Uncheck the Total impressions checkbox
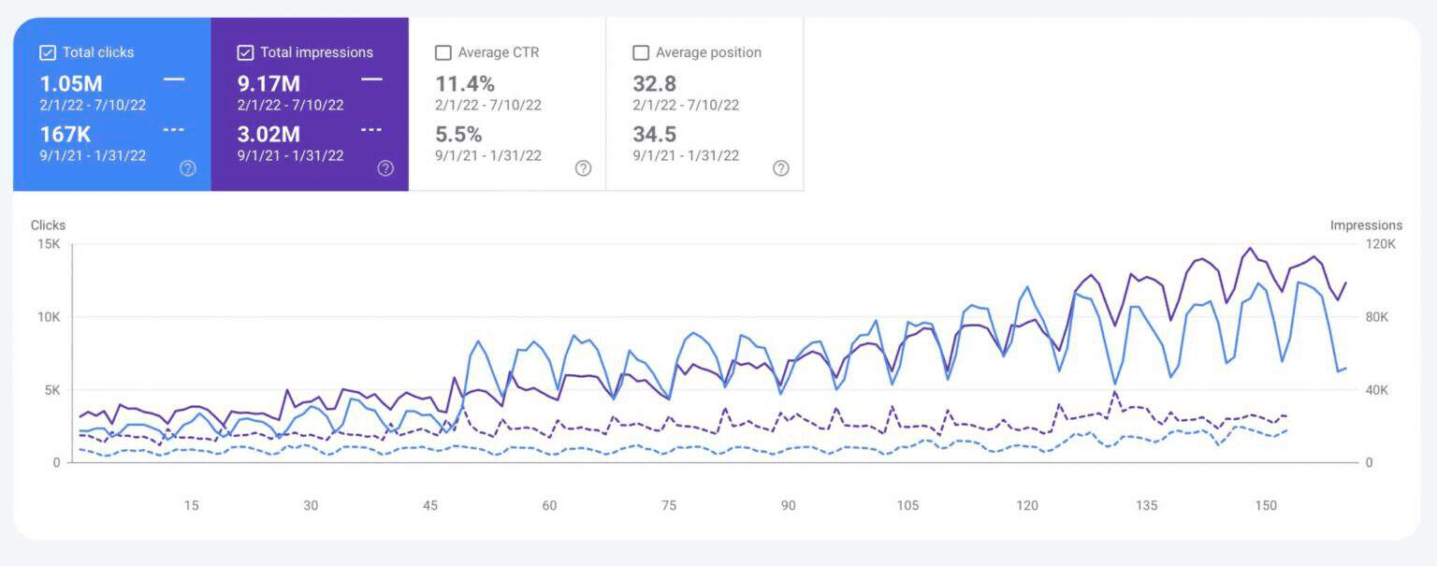Viewport: 1437px width, 566px height. 245,51
